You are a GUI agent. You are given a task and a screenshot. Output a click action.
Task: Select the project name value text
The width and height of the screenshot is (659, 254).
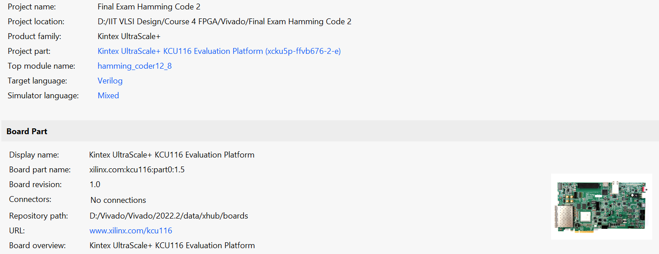[x=149, y=7]
